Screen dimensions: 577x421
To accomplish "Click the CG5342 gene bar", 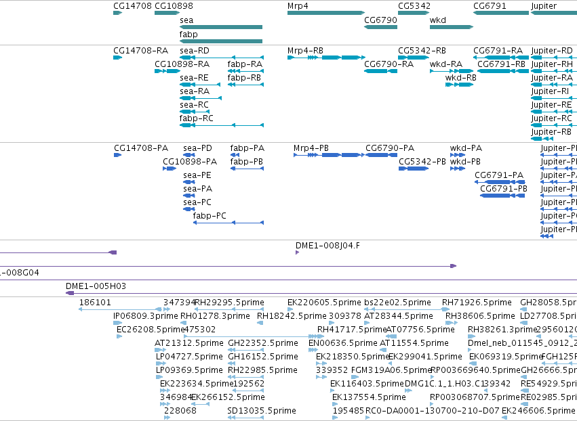I will coord(414,13).
